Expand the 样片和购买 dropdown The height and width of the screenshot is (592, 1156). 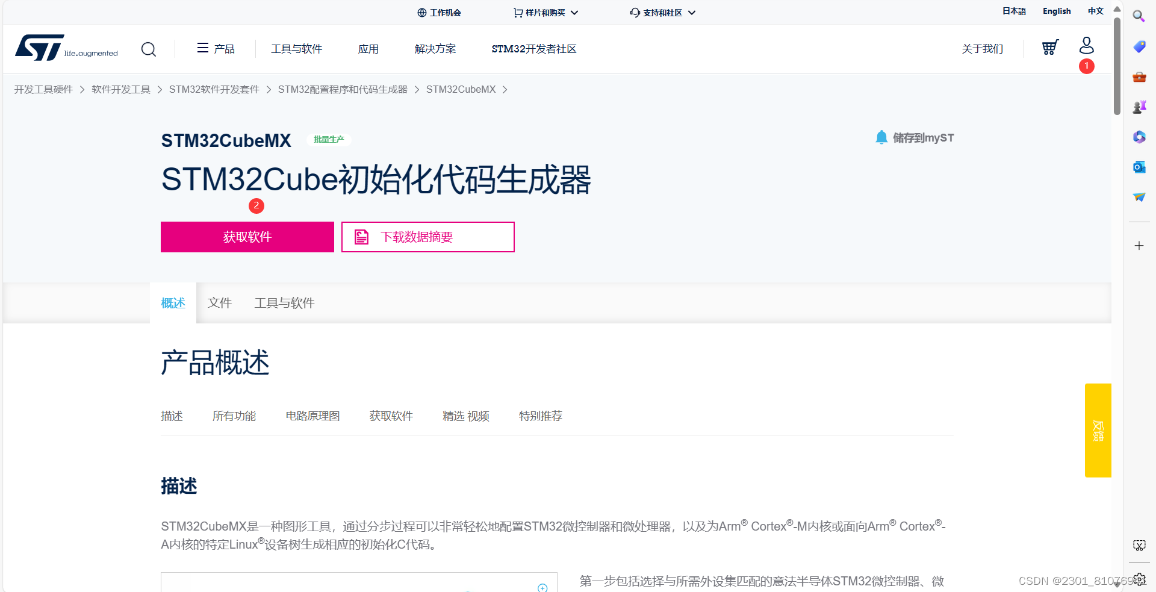545,13
